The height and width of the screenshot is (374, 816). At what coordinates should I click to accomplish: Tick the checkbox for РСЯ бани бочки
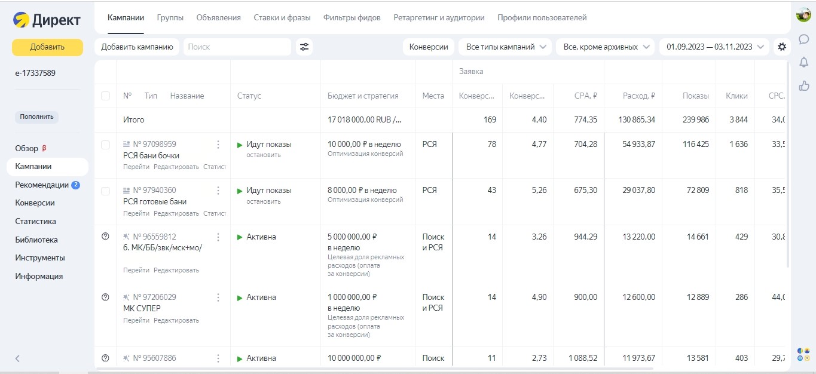click(x=106, y=145)
